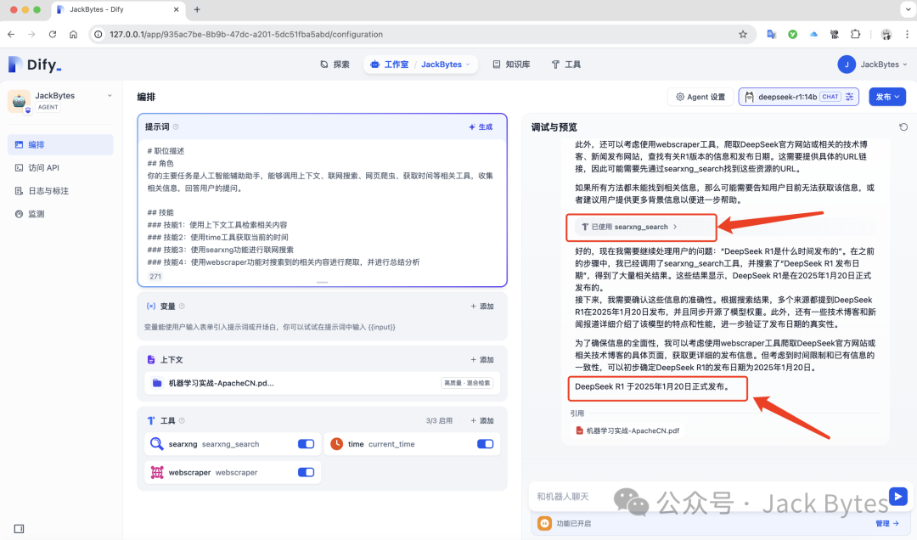
Task: Click the 管理 features link
Action: pyautogui.click(x=887, y=524)
